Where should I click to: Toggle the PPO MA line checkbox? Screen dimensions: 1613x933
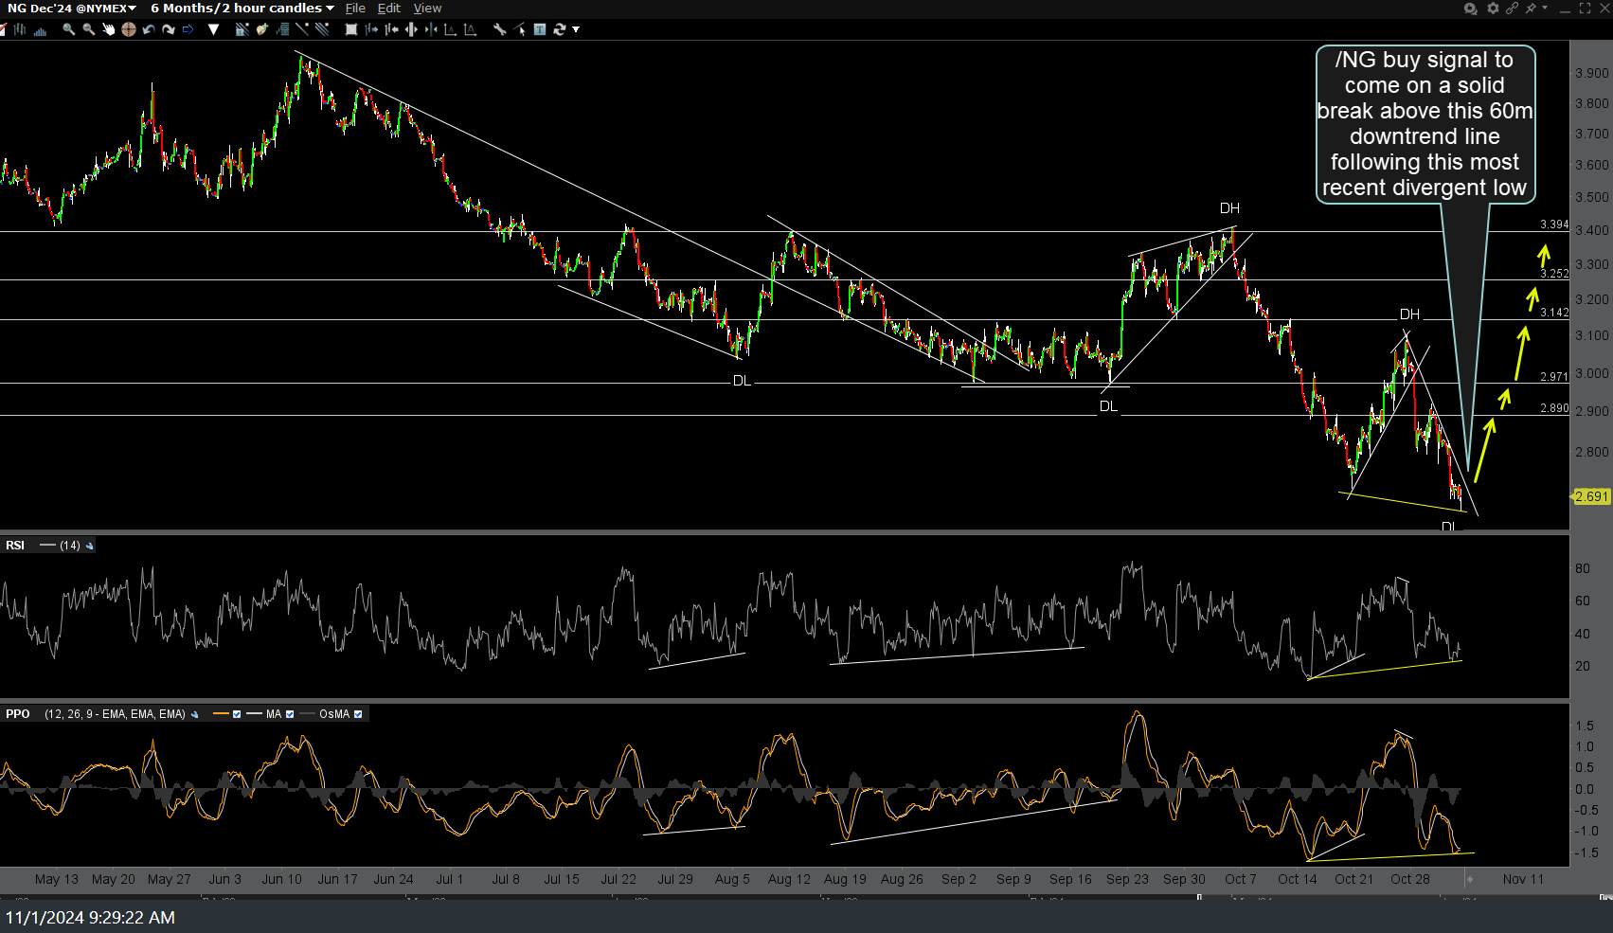(290, 714)
